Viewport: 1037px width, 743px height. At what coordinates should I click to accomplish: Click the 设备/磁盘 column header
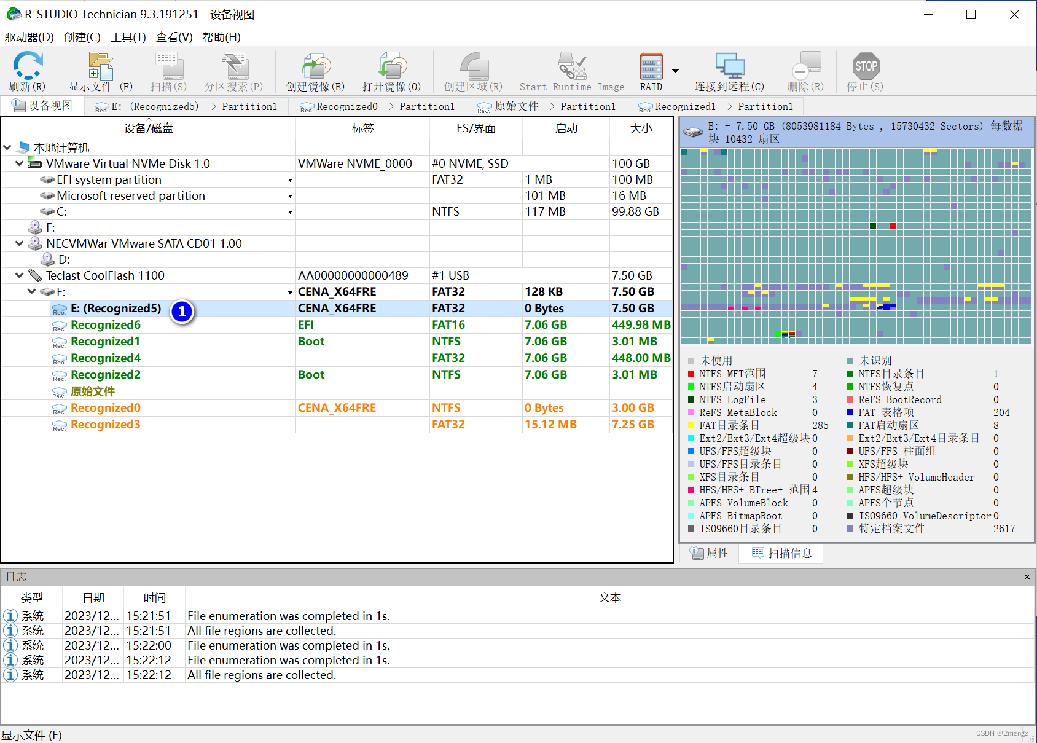(x=149, y=128)
